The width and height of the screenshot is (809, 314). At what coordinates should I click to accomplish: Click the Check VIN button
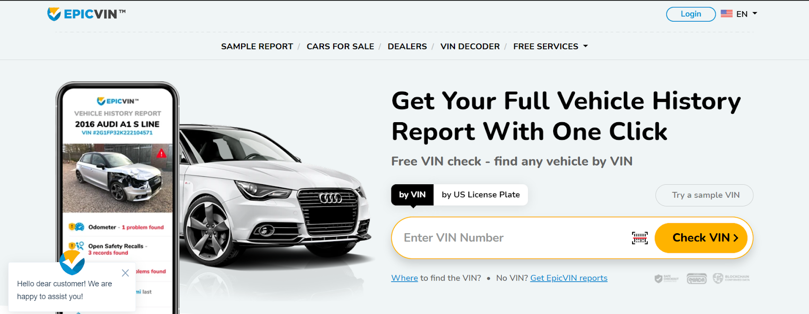tap(704, 238)
